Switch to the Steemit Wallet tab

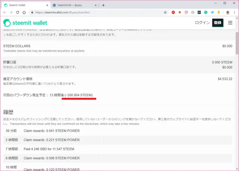coord(26,5)
